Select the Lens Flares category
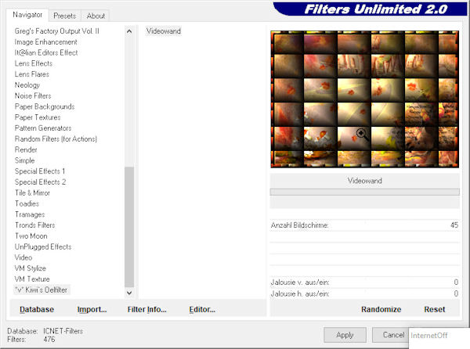This screenshot has width=470, height=349. [32, 74]
